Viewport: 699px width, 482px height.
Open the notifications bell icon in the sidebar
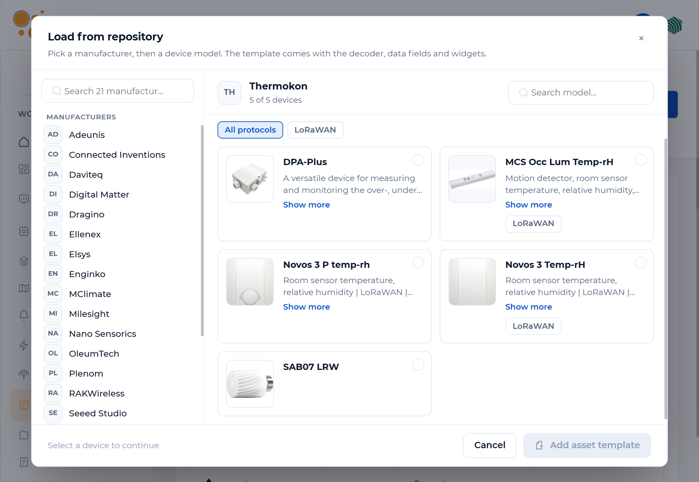24,315
